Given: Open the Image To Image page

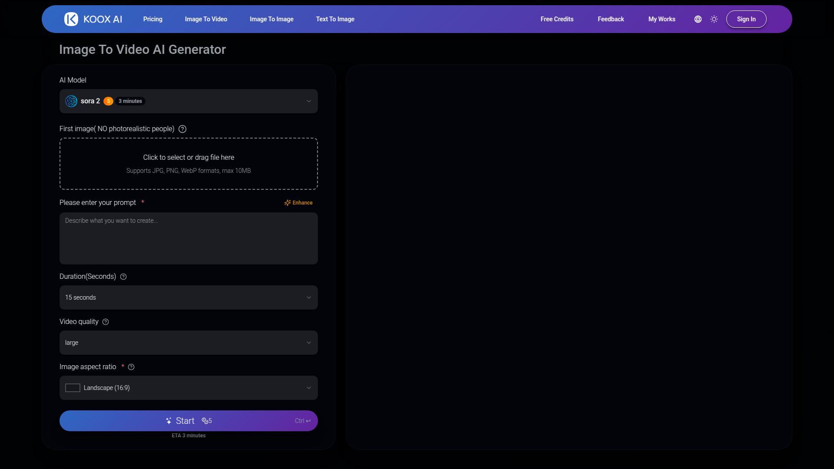Looking at the screenshot, I should tap(271, 19).
